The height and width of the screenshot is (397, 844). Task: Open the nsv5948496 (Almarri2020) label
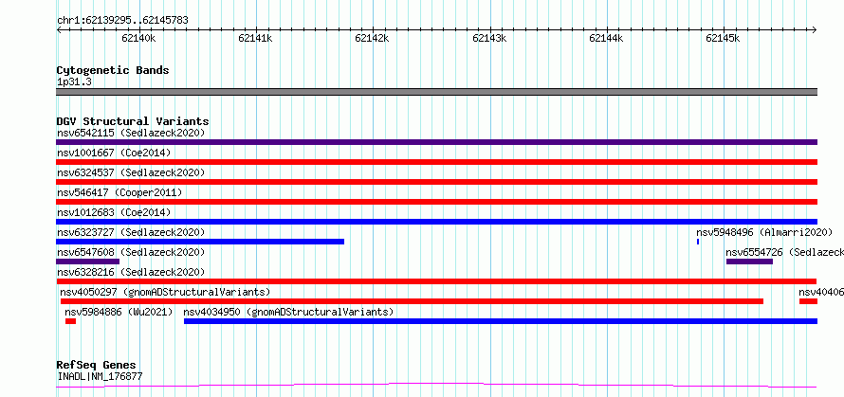[764, 232]
